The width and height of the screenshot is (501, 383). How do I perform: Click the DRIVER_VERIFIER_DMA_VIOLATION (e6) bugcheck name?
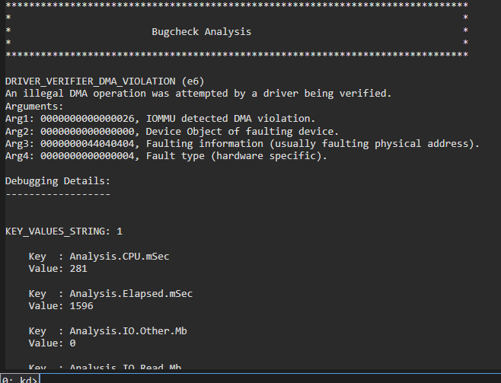click(104, 81)
